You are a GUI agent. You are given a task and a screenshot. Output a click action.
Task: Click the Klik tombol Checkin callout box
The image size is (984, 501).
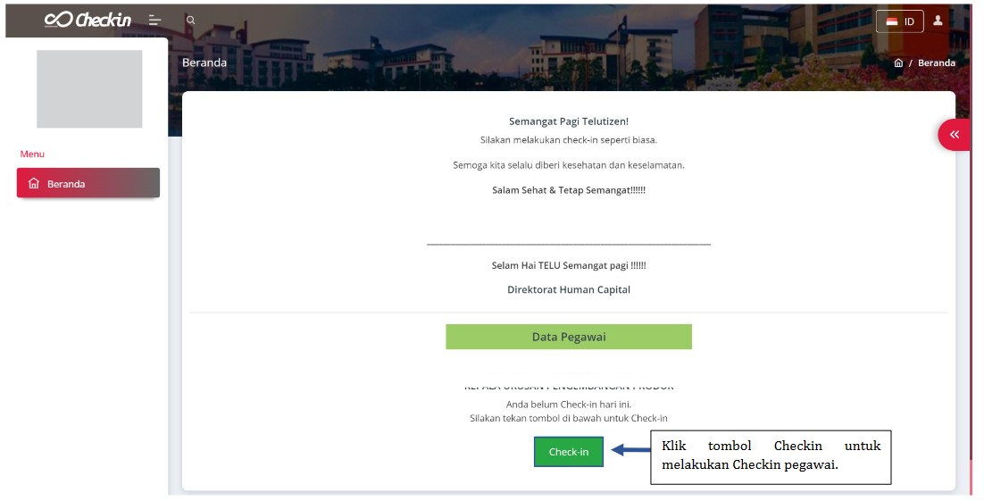(771, 455)
